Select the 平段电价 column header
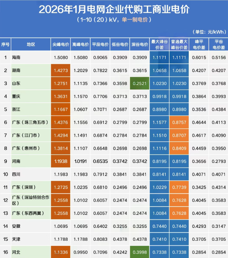Screen dimensions: 228x258 100,44
